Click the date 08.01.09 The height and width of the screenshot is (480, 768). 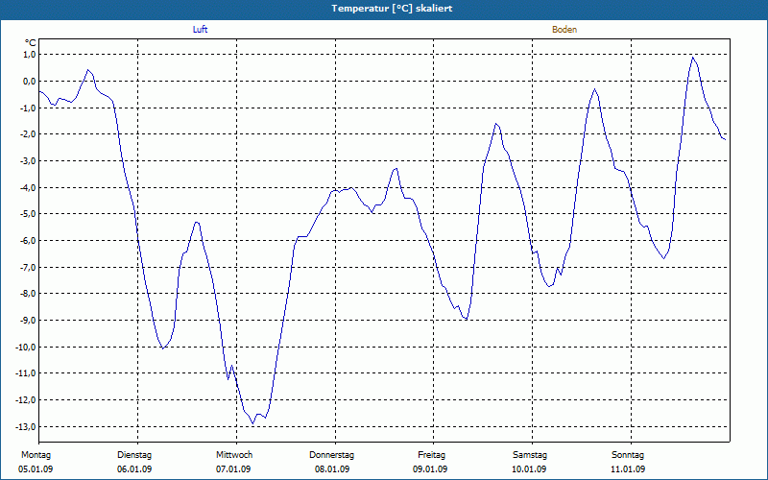point(332,469)
